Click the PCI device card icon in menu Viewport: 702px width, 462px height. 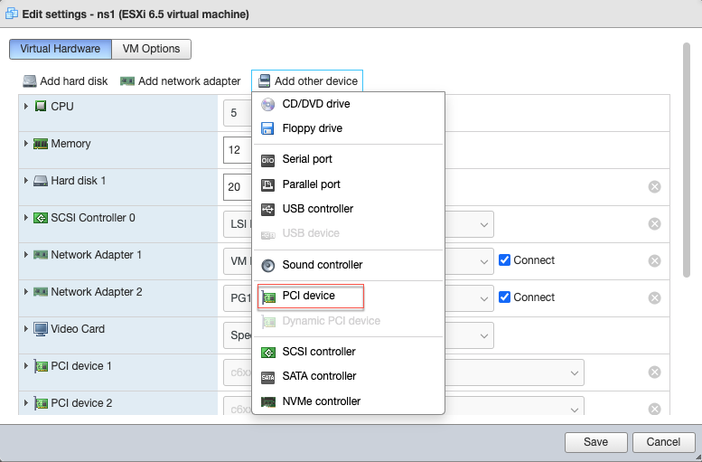click(x=268, y=297)
